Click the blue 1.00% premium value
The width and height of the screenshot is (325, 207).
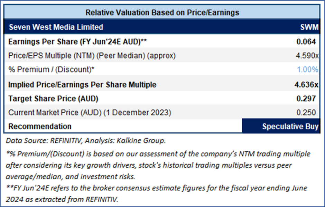pyautogui.click(x=307, y=70)
